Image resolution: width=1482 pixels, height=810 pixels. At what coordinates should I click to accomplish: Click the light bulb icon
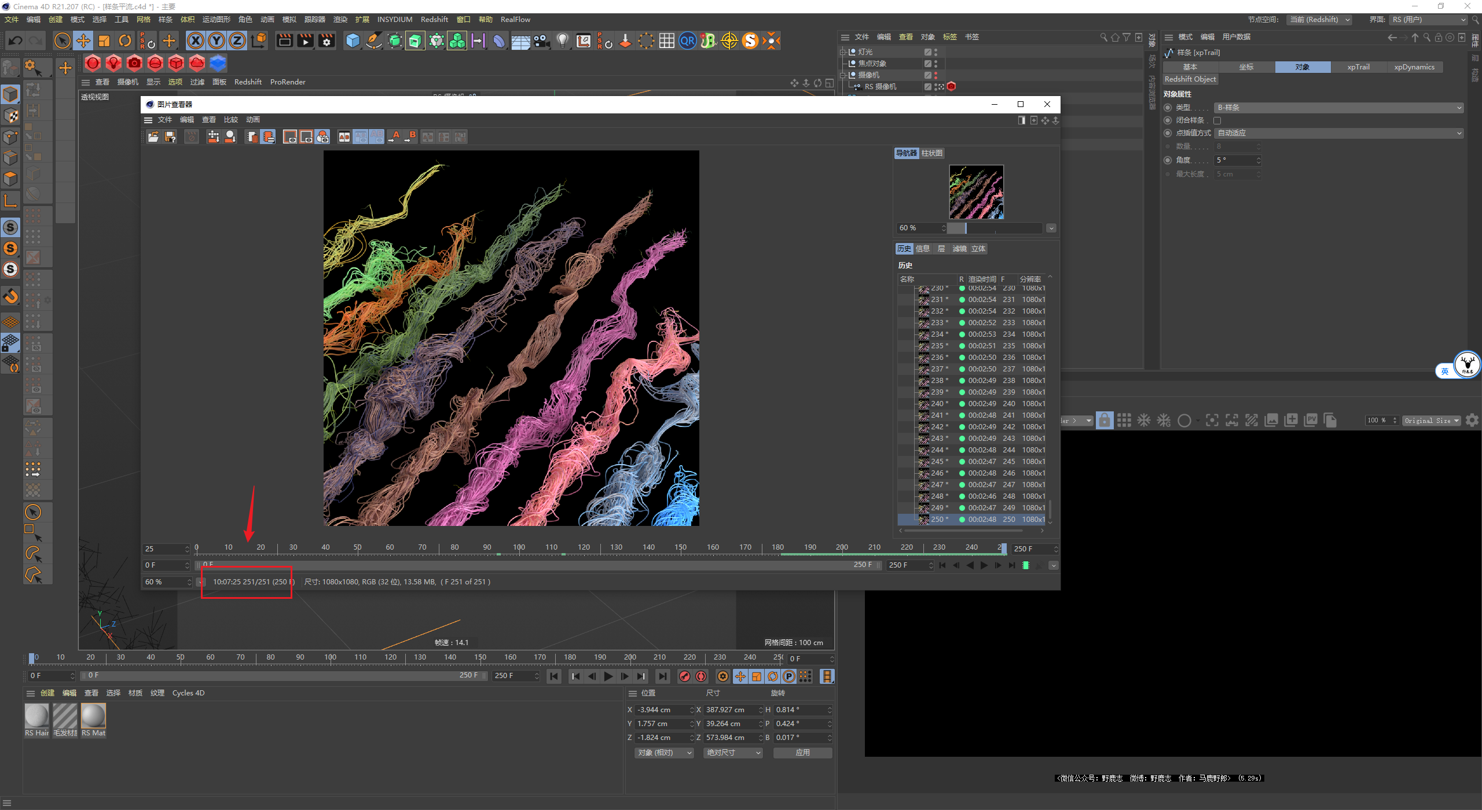(x=562, y=41)
